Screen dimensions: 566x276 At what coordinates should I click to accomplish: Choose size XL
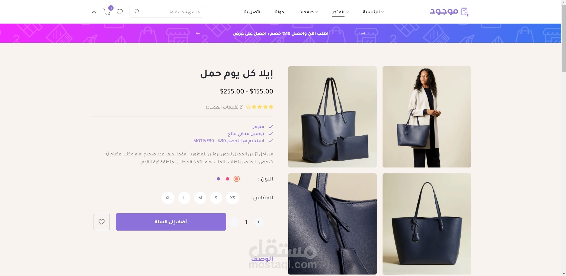(x=168, y=198)
